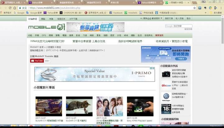Open the Facebook bookmark

(116, 13)
